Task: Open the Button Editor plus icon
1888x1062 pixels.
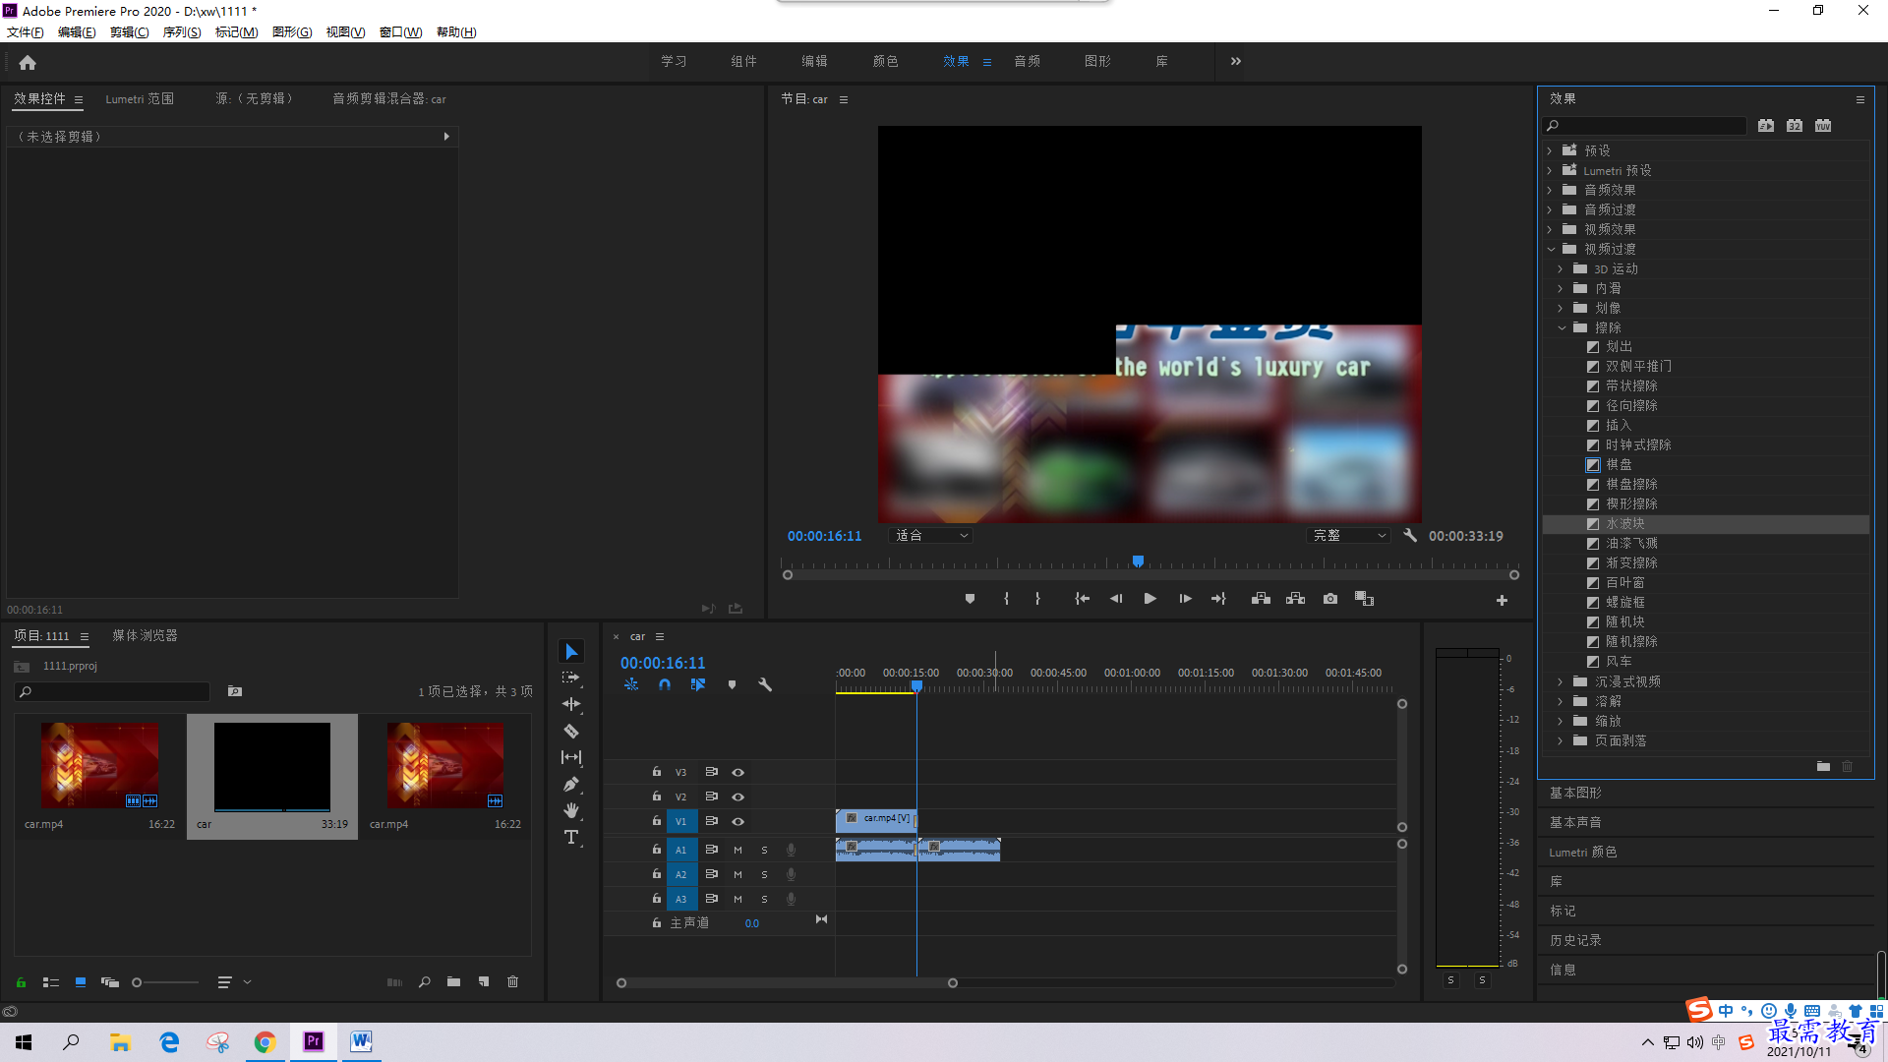Action: click(1502, 600)
